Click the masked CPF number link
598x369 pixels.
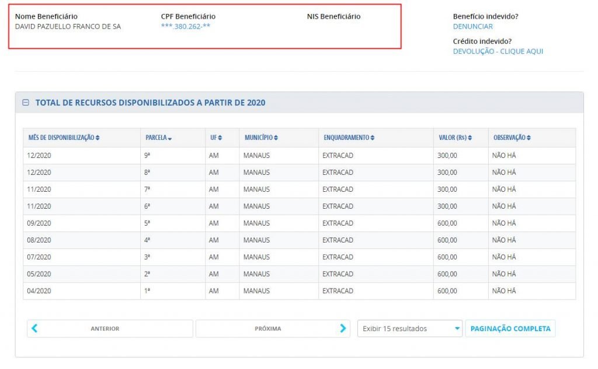pos(186,26)
